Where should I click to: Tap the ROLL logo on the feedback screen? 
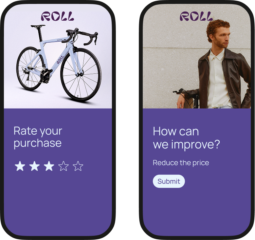tap(196, 16)
